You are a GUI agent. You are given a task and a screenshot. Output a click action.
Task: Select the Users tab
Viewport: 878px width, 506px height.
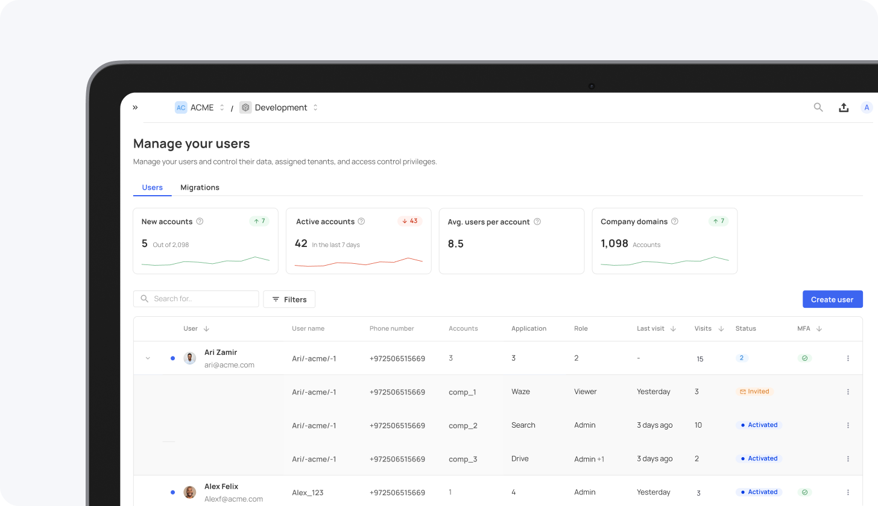tap(152, 187)
